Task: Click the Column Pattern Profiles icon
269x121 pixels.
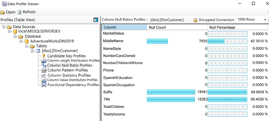Action: tap(44, 70)
